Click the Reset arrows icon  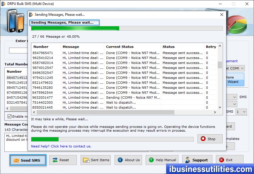[x=55, y=160]
